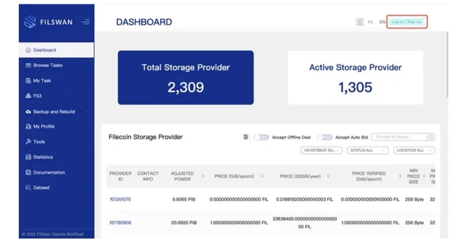The image size is (462, 251).
Task: Click the Browse Tasks icon
Action: click(x=29, y=65)
